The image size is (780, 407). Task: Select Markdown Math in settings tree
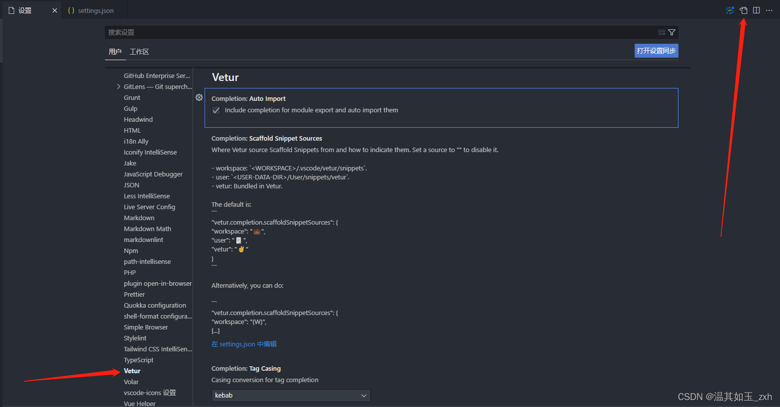tap(147, 229)
